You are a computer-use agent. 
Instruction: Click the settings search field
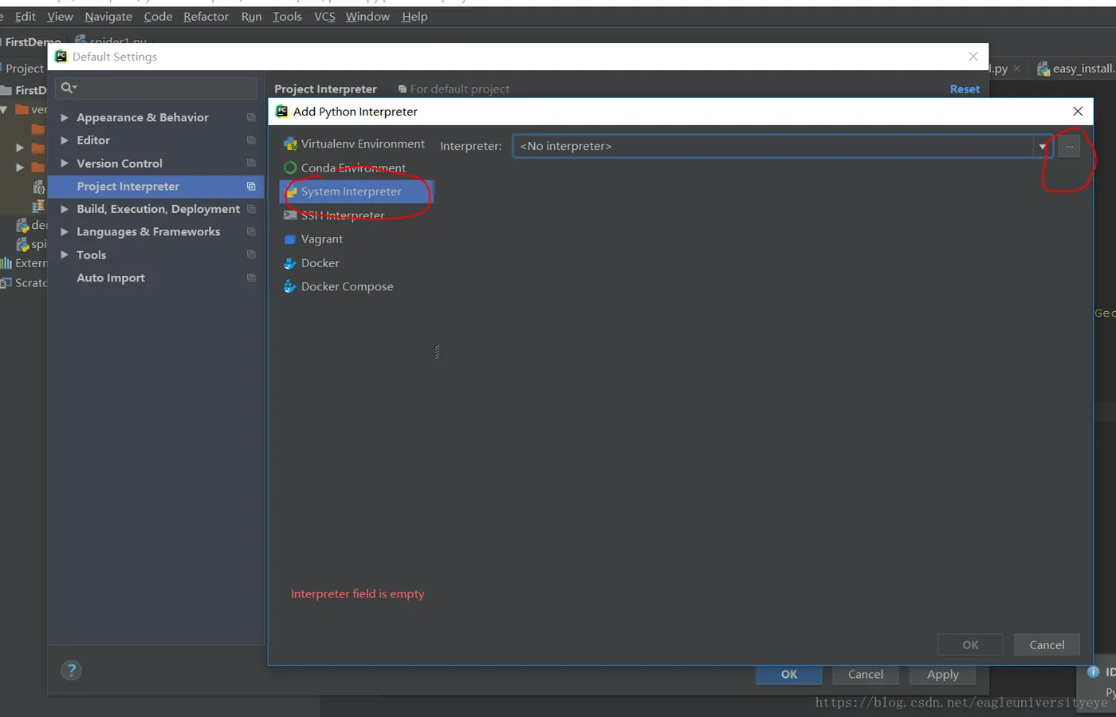[156, 89]
